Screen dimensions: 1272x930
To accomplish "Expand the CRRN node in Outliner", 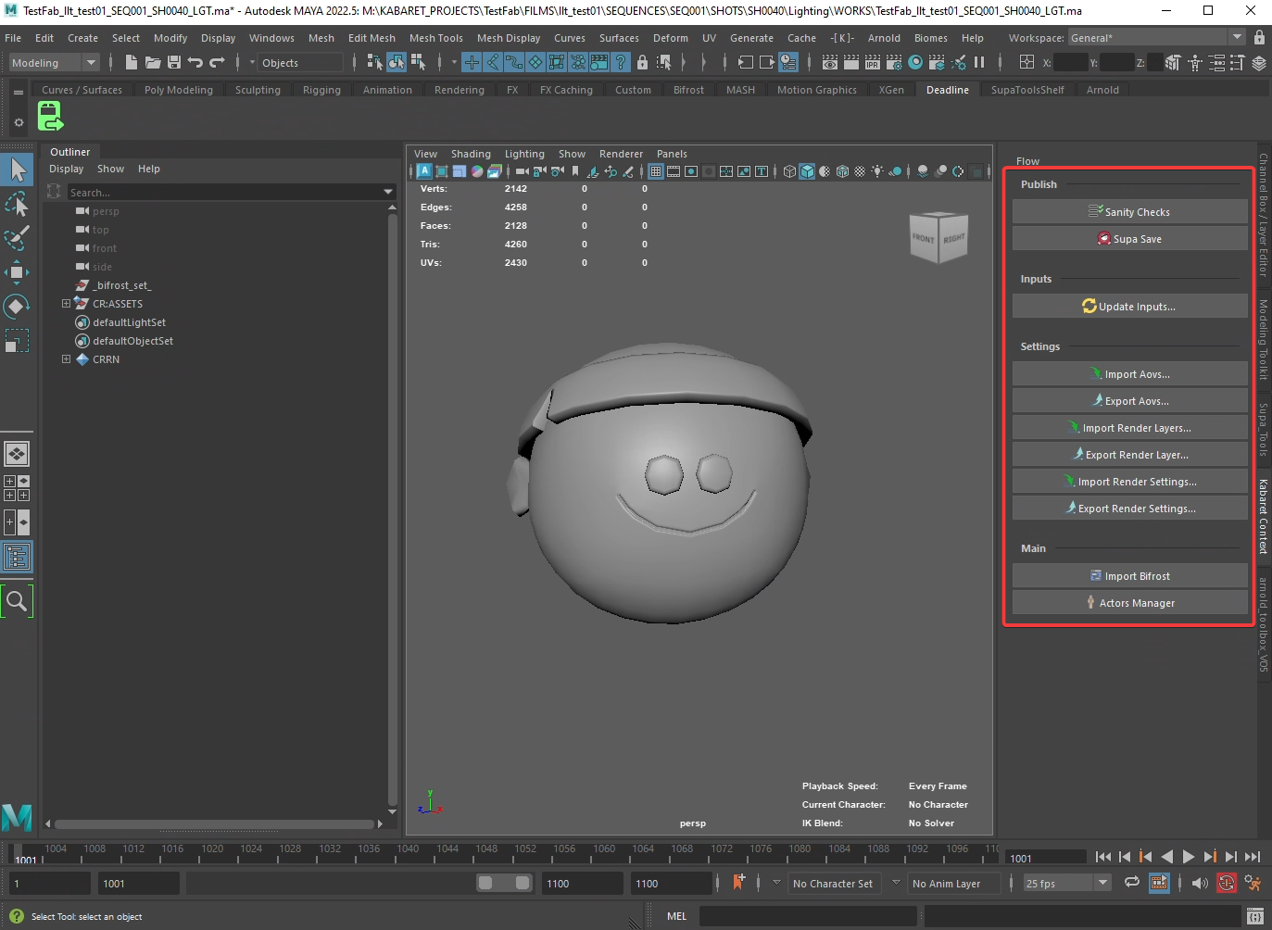I will point(66,359).
